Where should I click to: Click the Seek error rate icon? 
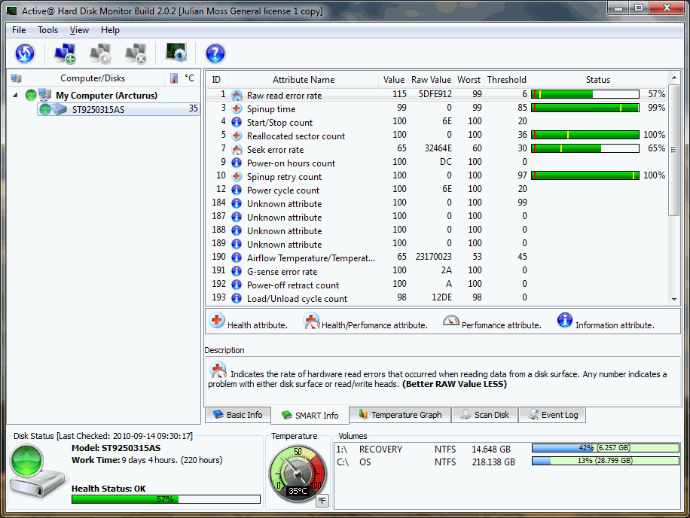click(237, 150)
